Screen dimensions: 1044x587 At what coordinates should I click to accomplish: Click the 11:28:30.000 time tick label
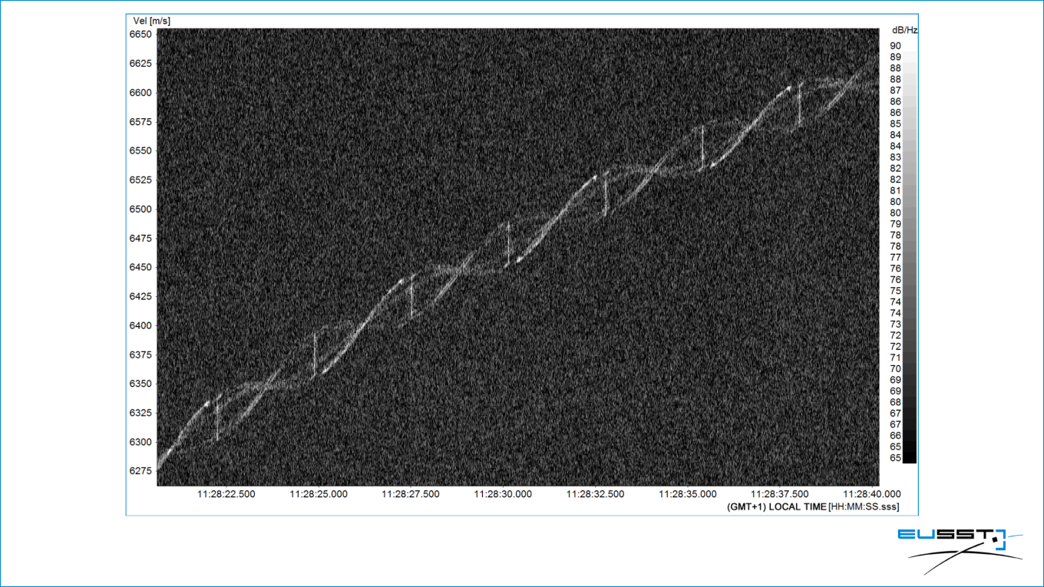[x=503, y=494]
